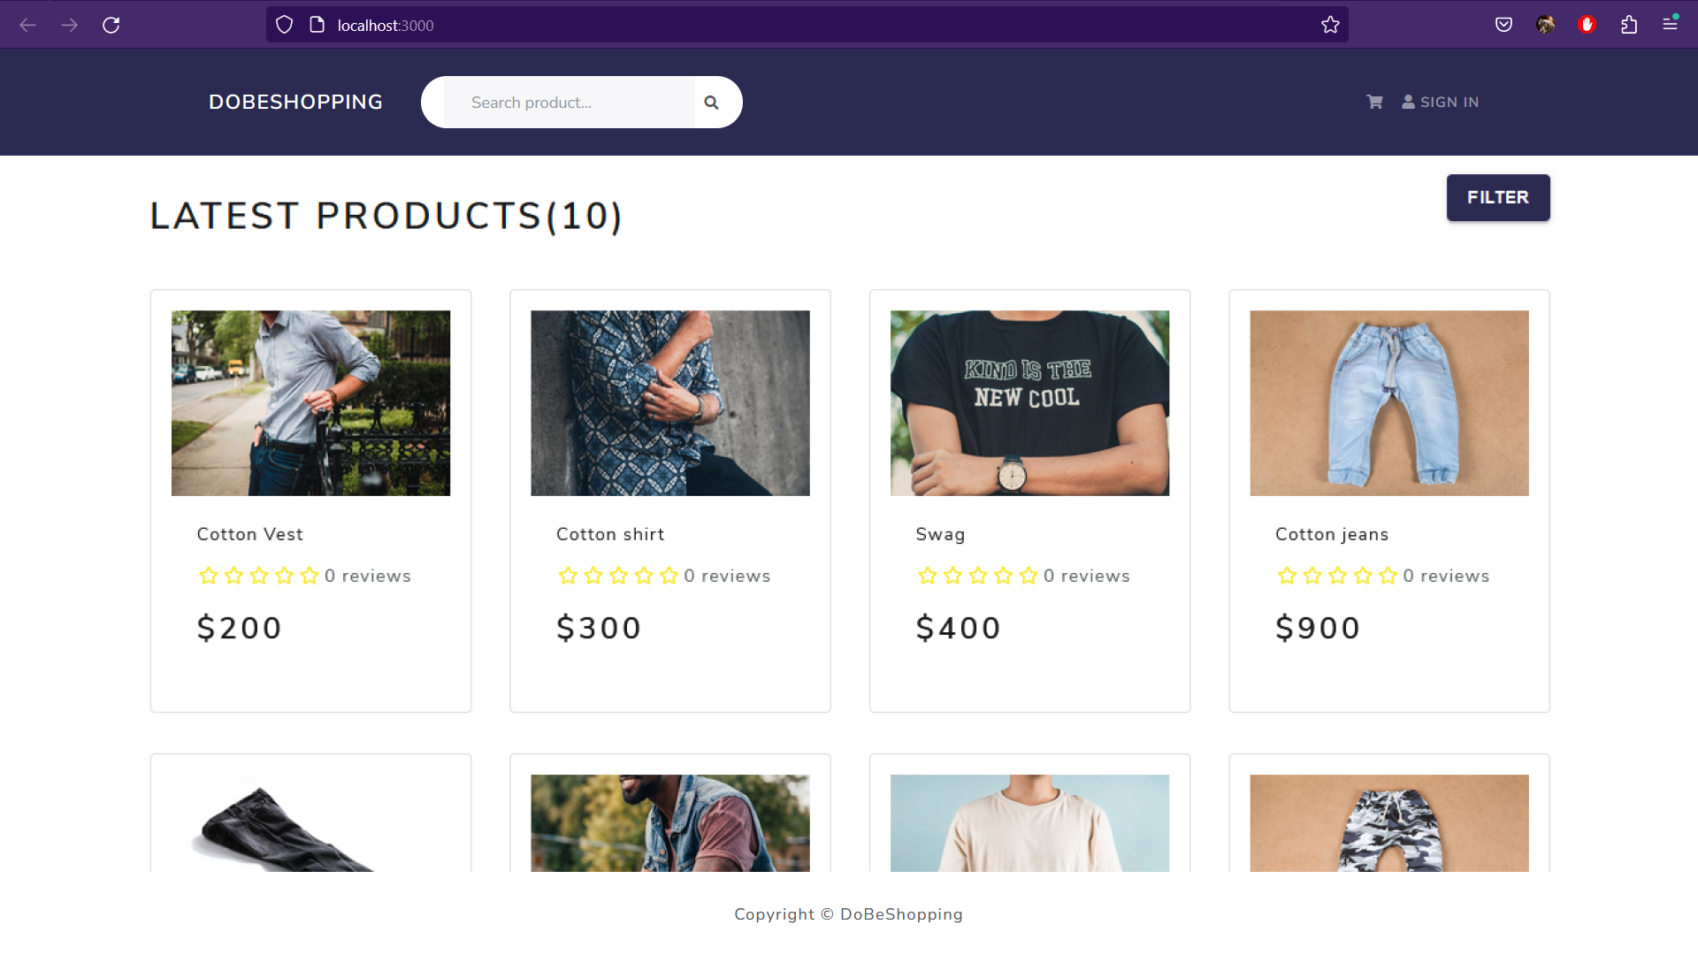Click the red ad blocker icon

(1587, 25)
